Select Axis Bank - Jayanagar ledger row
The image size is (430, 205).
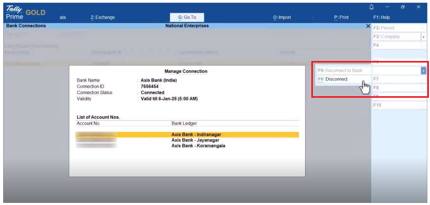[187, 140]
